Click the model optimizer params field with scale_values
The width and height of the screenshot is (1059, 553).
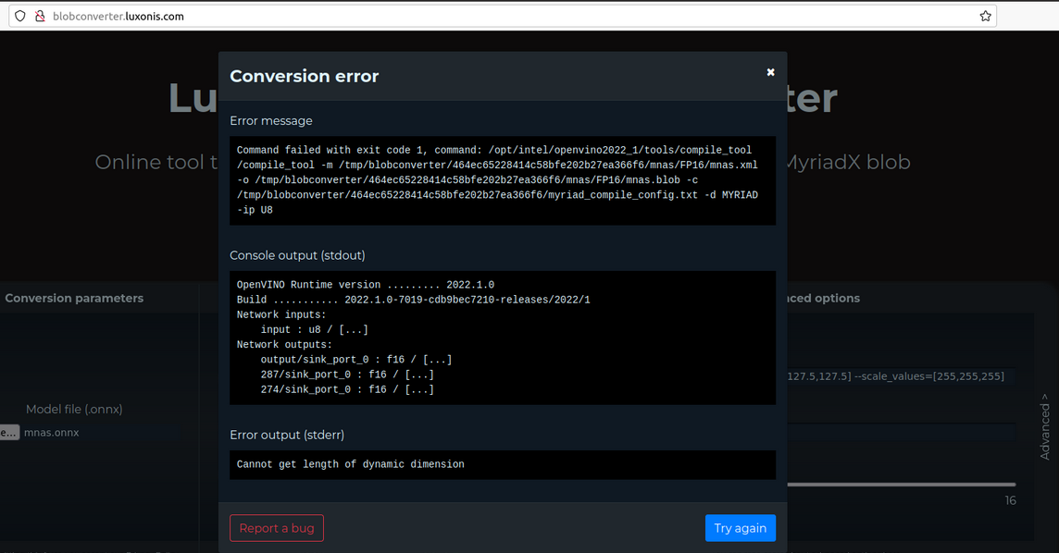click(901, 376)
